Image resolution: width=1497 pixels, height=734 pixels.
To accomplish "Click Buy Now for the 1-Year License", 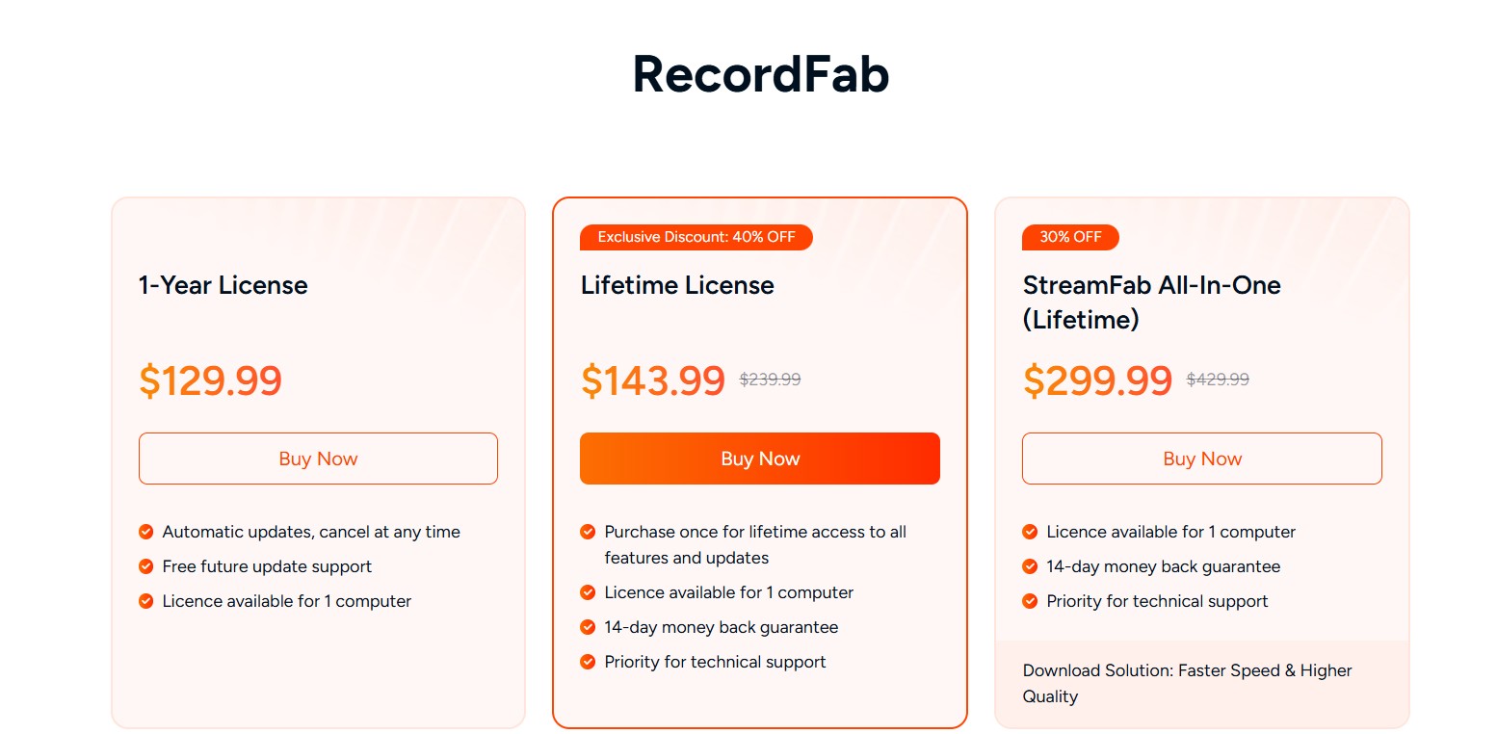I will tap(318, 459).
